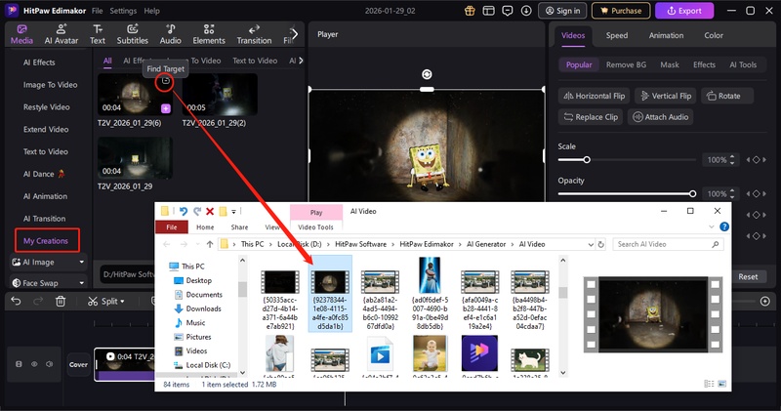This screenshot has height=411, width=781.
Task: Open My Creations in sidebar
Action: click(46, 241)
